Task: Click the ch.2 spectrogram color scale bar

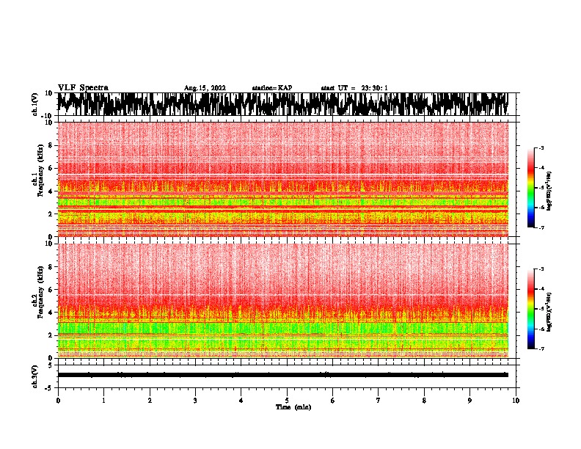Action: (x=531, y=309)
